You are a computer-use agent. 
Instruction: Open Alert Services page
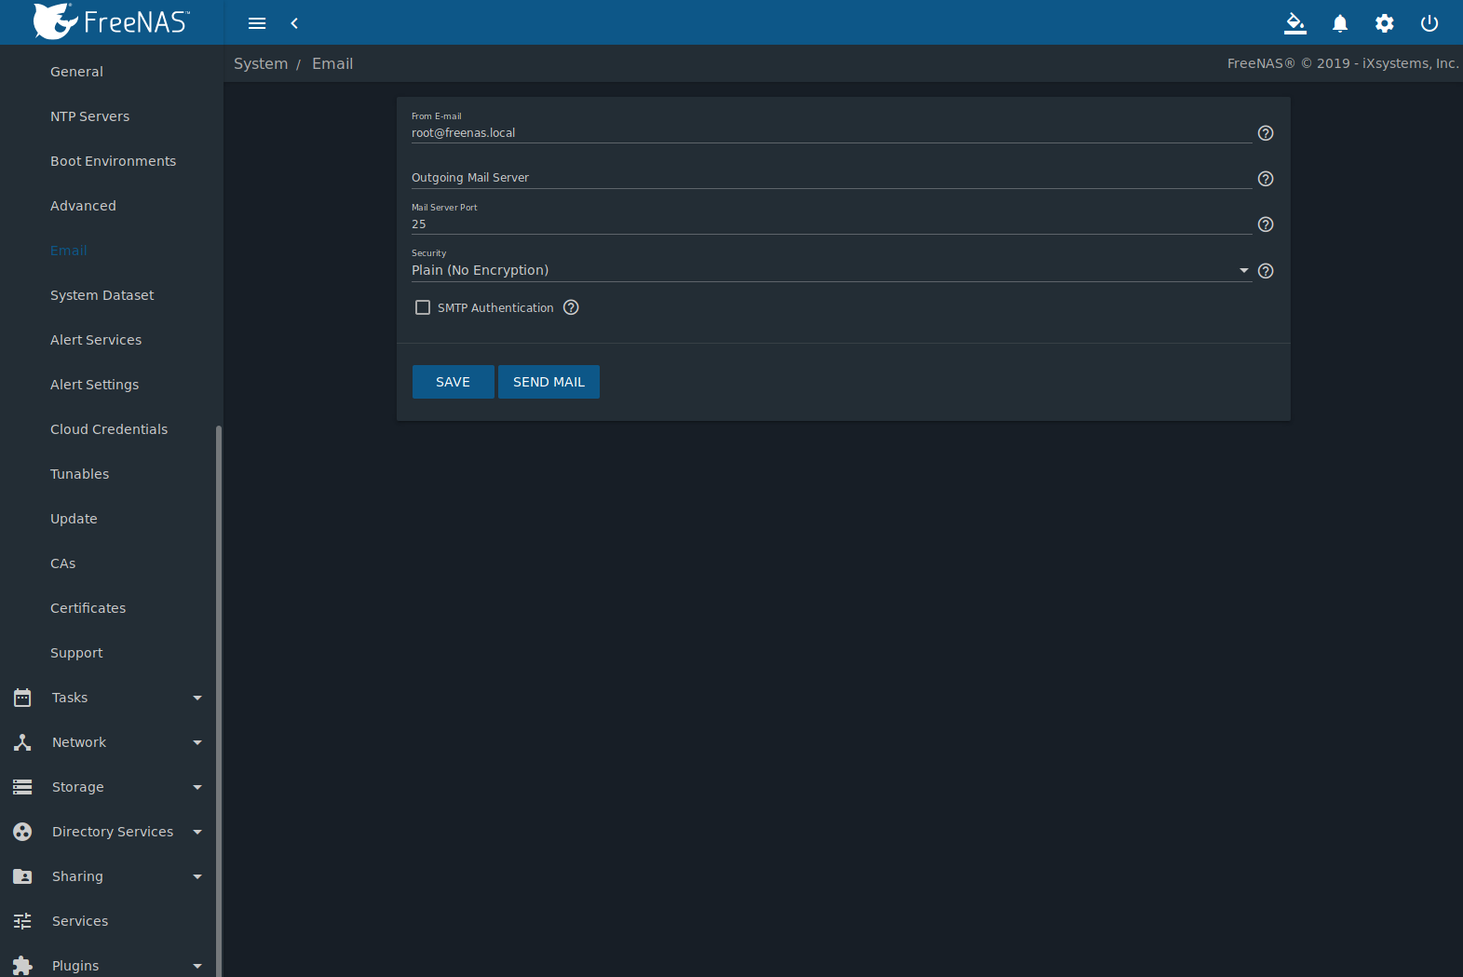96,340
